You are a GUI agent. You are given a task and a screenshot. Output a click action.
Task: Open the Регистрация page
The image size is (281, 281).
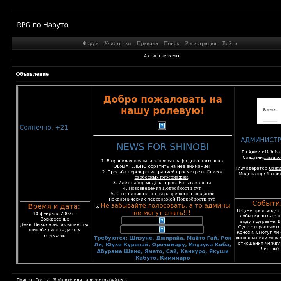pyautogui.click(x=201, y=44)
